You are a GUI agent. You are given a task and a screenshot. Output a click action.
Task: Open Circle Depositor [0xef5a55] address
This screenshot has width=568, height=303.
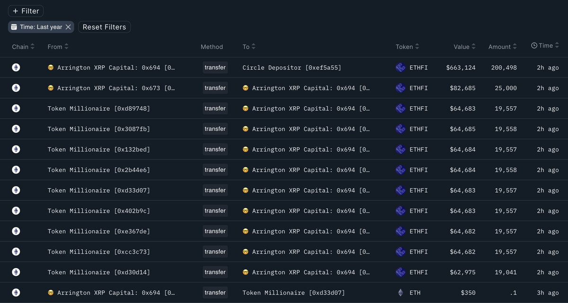[x=292, y=68]
